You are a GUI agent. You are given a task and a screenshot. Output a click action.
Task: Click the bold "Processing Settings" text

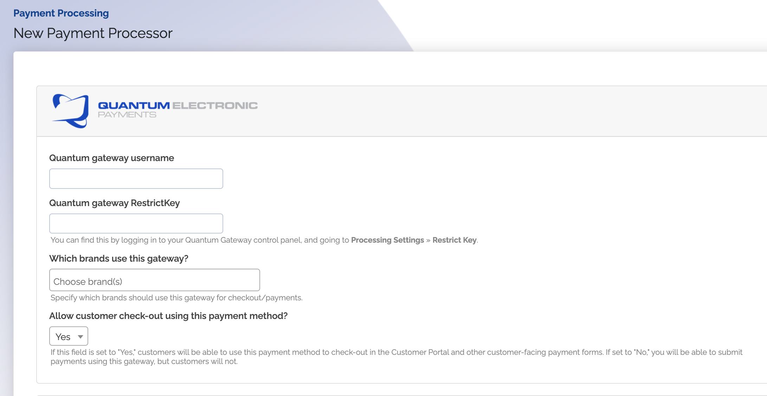pyautogui.click(x=387, y=240)
